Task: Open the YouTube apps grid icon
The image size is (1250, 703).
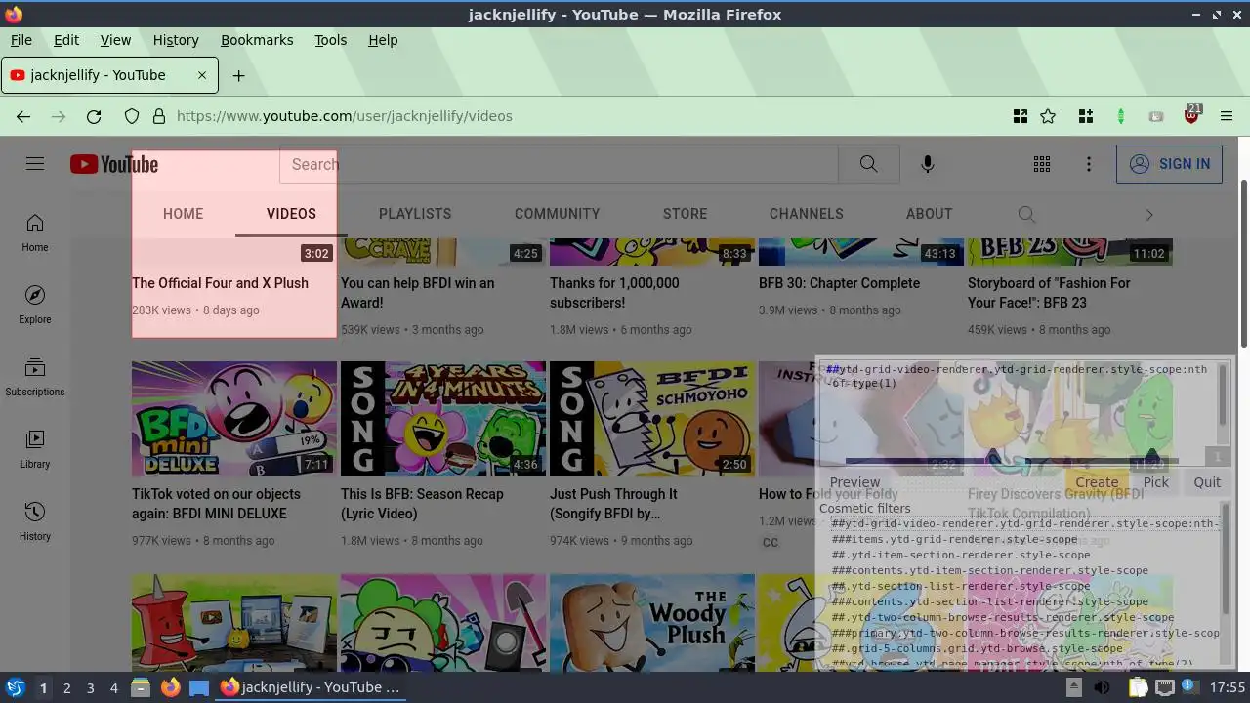Action: [1042, 164]
